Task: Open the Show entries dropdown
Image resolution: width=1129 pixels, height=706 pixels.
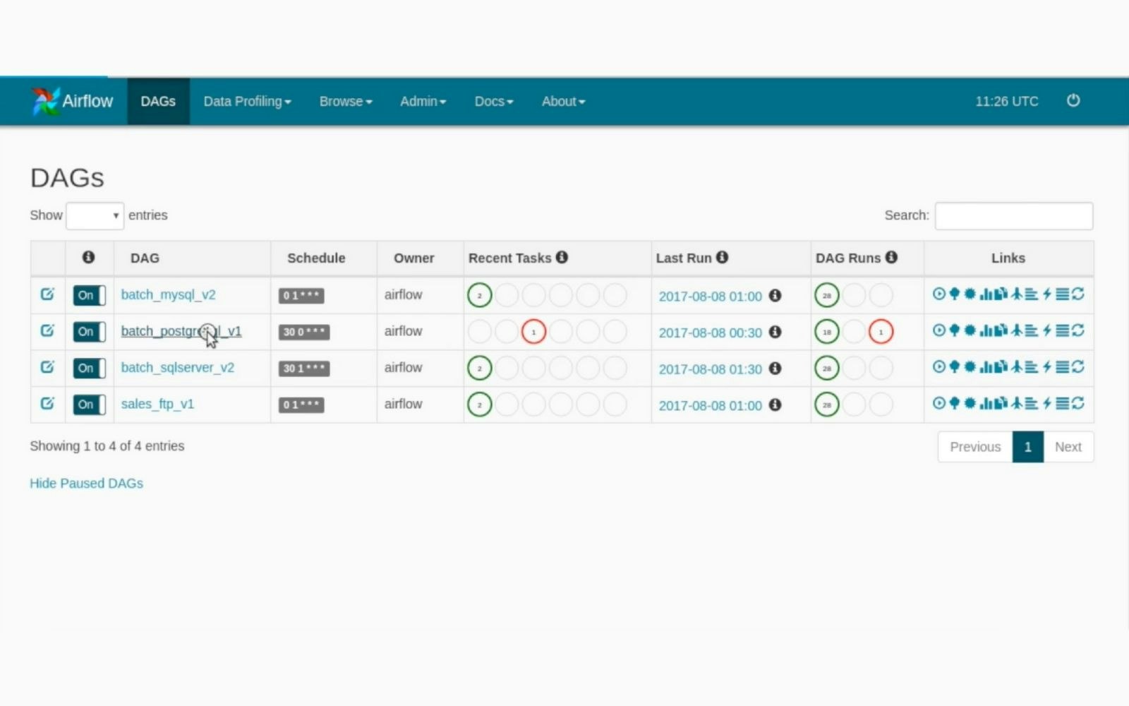Action: (95, 215)
